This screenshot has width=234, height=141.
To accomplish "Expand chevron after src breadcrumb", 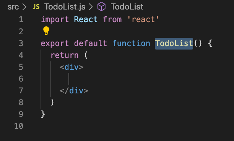I will [x=24, y=7].
